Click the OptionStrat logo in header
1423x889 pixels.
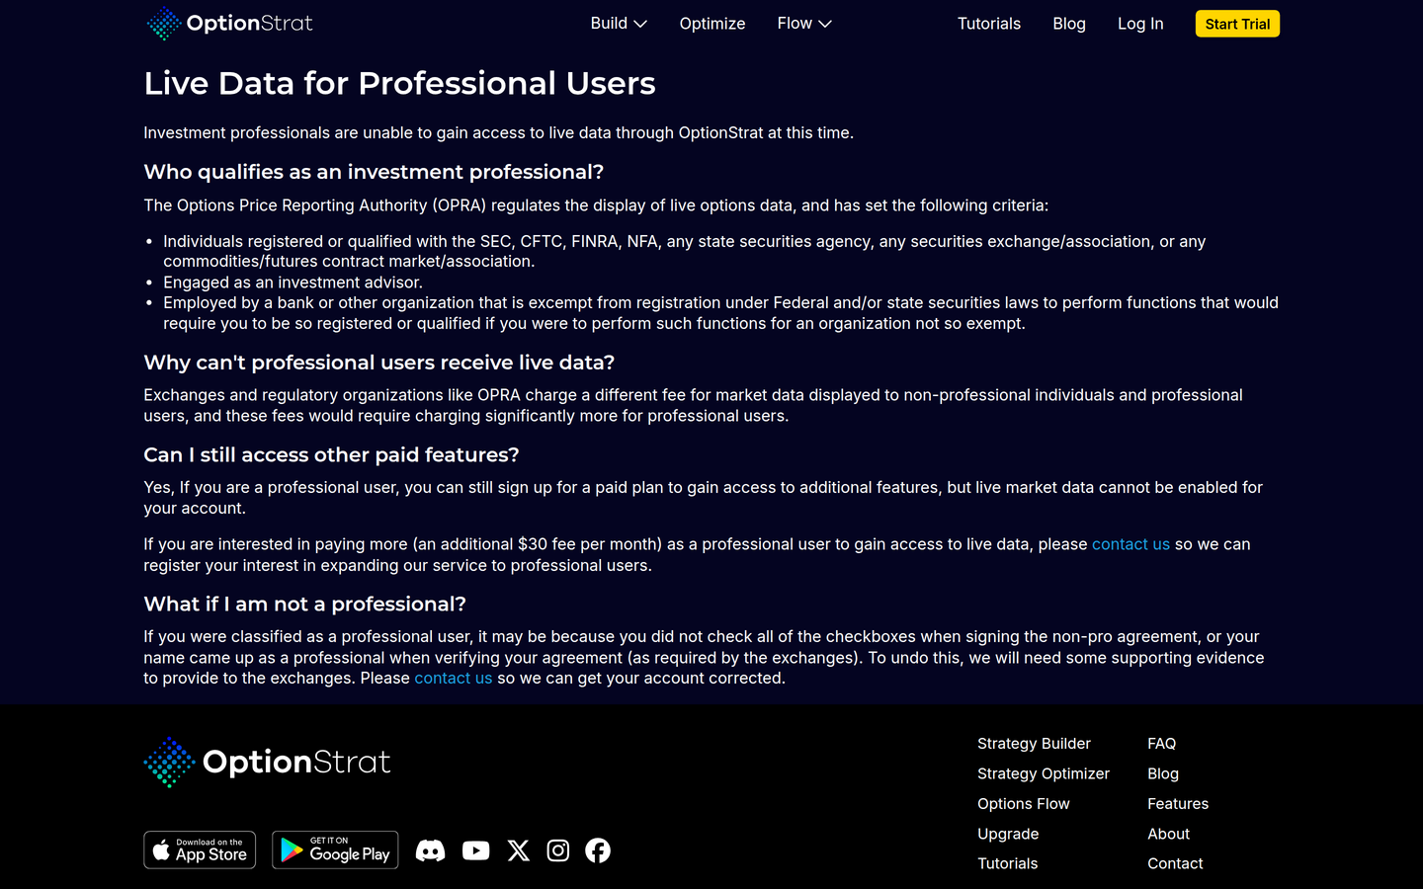click(229, 23)
